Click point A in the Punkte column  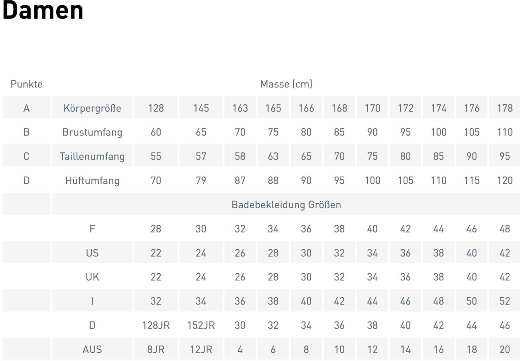(26, 108)
